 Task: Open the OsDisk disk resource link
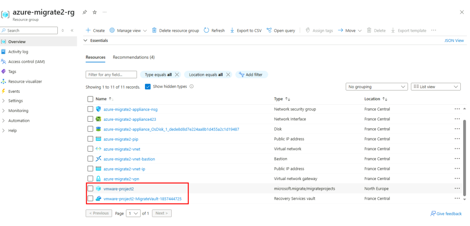(171, 129)
